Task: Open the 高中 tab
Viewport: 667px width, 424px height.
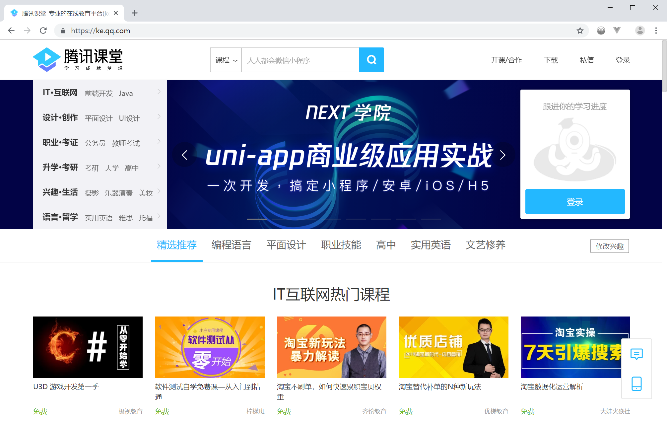Action: click(x=386, y=245)
